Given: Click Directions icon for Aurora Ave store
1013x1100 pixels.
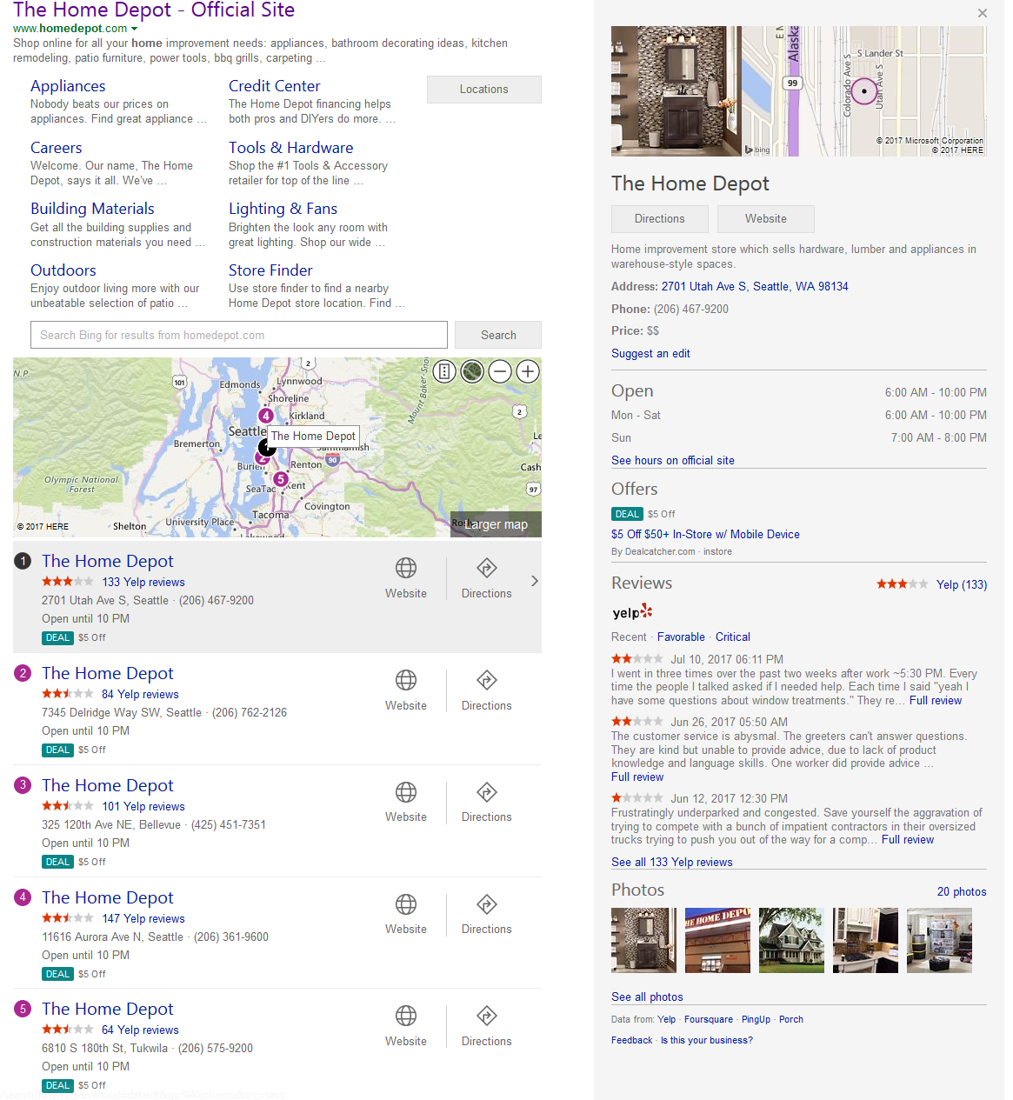Looking at the screenshot, I should pos(487,904).
